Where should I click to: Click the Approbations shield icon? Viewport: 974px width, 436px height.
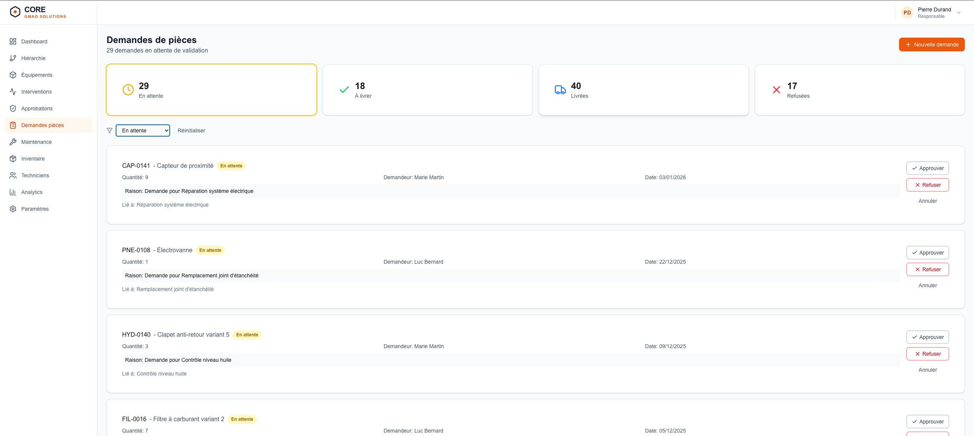point(13,108)
